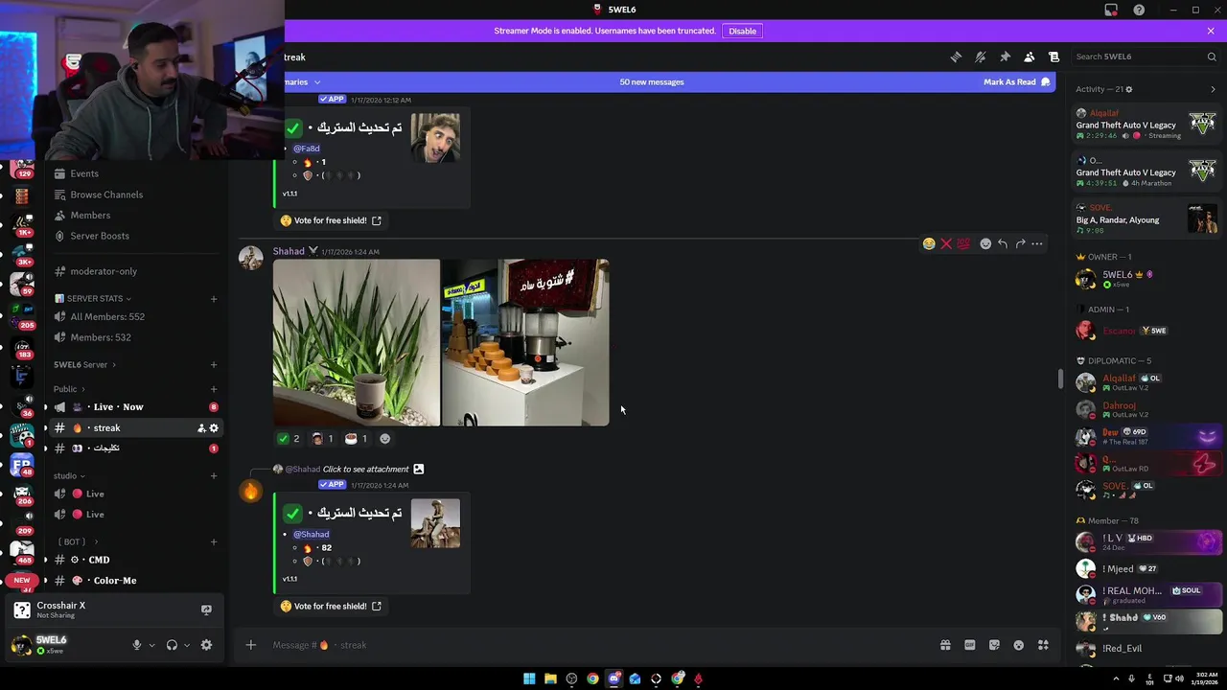Add reaction below Shahad's images
The image size is (1227, 690).
(385, 439)
